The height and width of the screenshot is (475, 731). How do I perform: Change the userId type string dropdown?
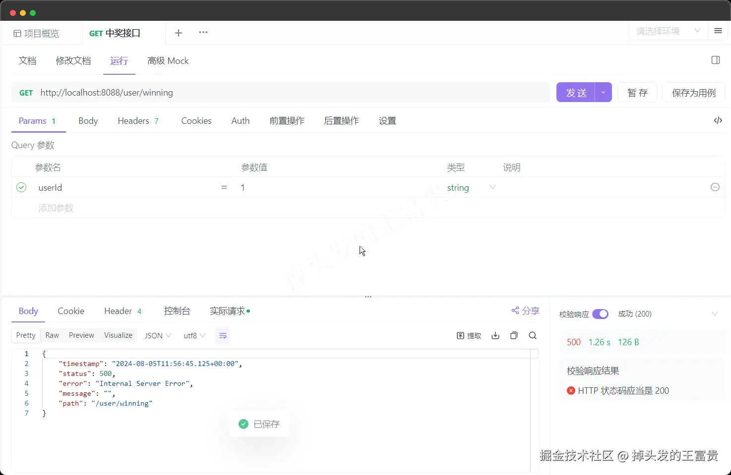click(x=471, y=187)
